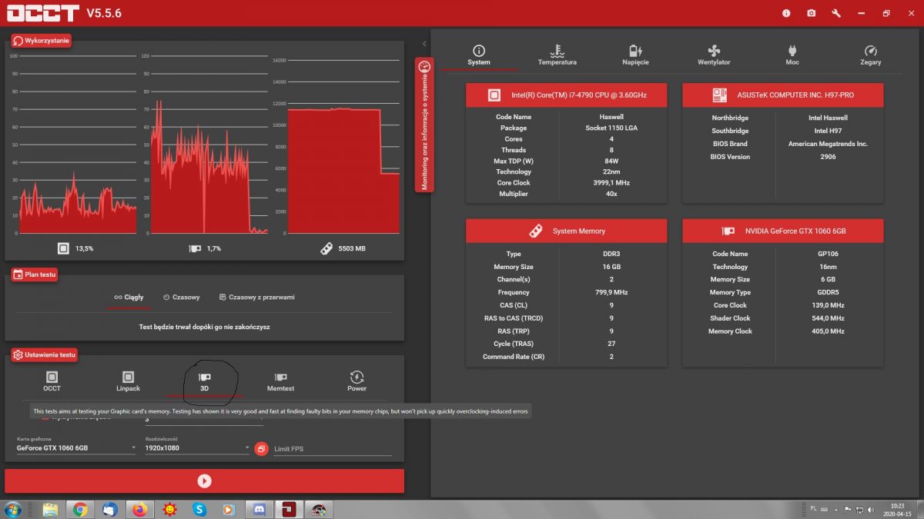Image resolution: width=924 pixels, height=519 pixels.
Task: Click the vertical Monitoring oraz informacje o systemie tab
Action: pyautogui.click(x=423, y=125)
